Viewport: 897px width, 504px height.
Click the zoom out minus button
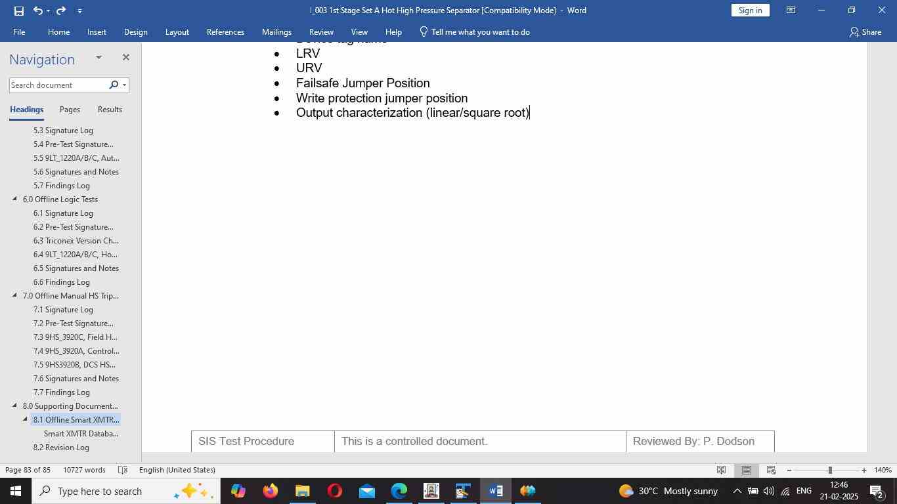pos(789,470)
